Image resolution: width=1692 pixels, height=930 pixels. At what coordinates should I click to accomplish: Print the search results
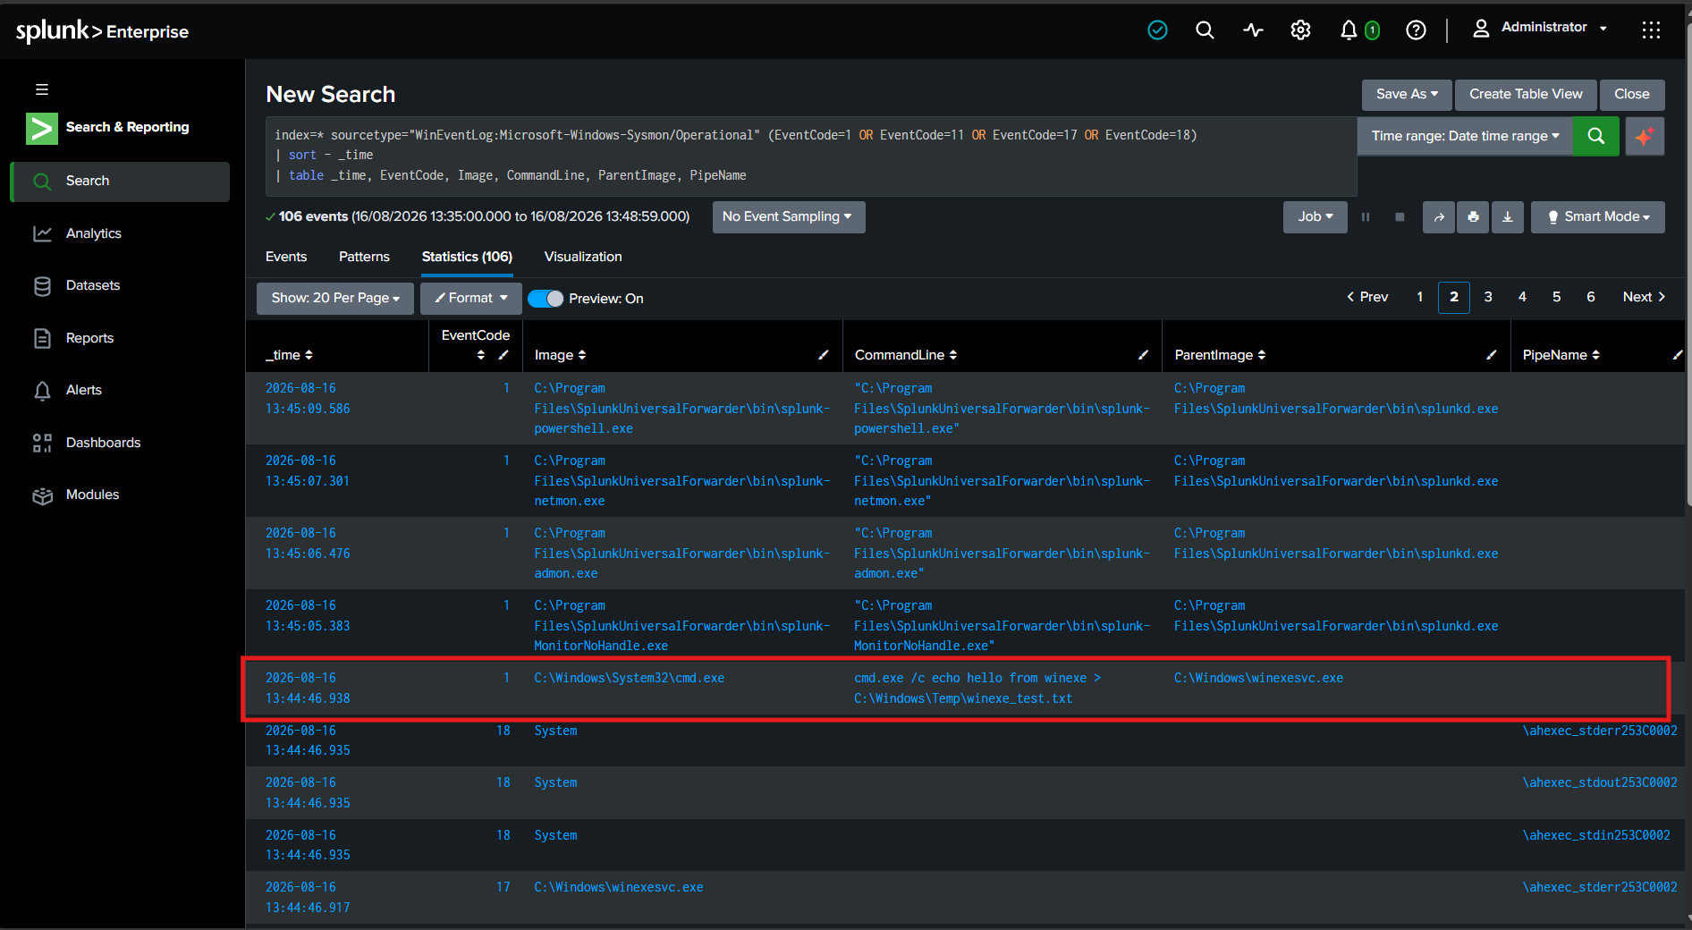(1473, 217)
